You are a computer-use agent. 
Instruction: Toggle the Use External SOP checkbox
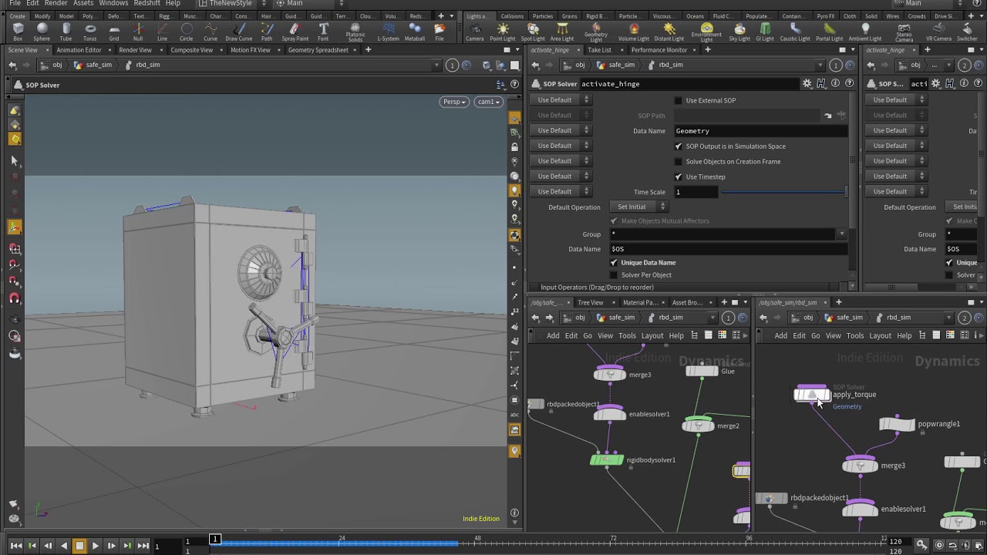coord(679,100)
